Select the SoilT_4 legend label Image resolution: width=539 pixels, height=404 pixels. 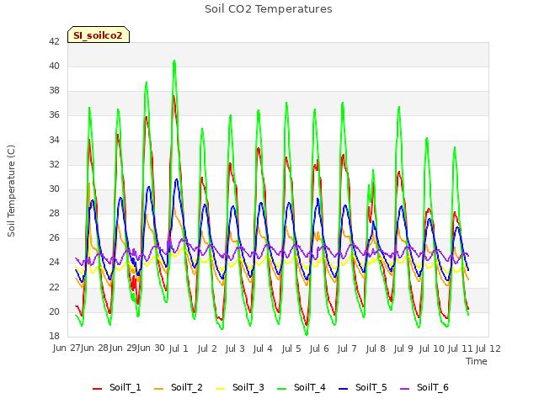tap(310, 387)
